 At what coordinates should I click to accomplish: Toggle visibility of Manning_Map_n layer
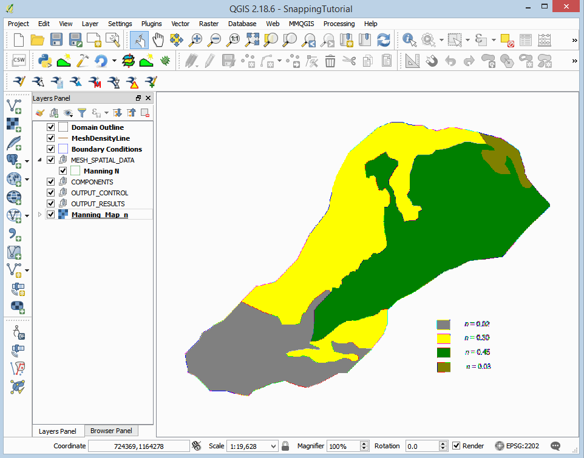[x=51, y=215]
